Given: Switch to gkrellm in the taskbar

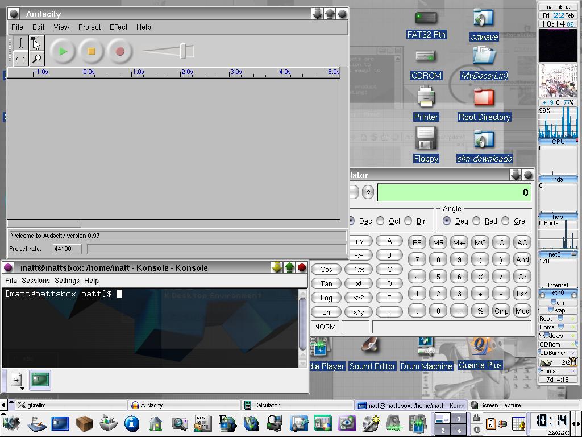Looking at the screenshot, I should [71, 405].
